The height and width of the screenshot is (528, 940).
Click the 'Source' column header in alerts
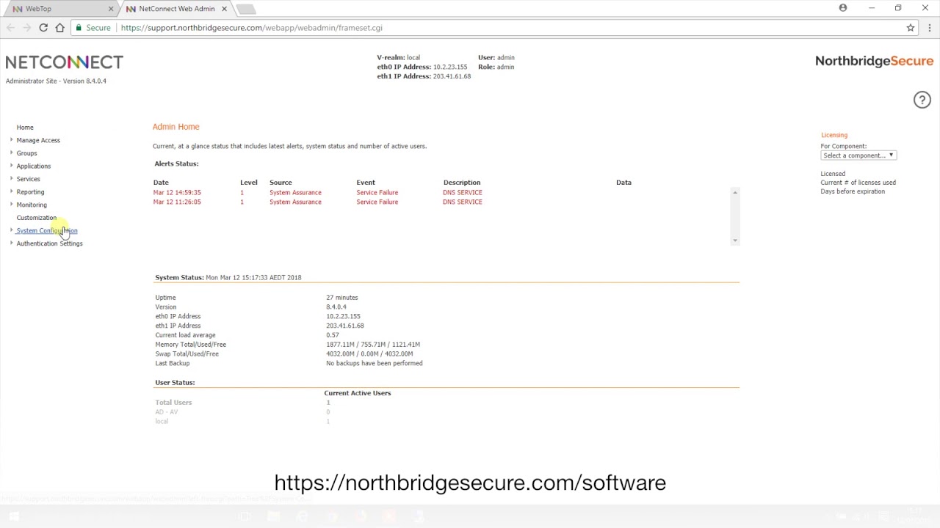[281, 183]
